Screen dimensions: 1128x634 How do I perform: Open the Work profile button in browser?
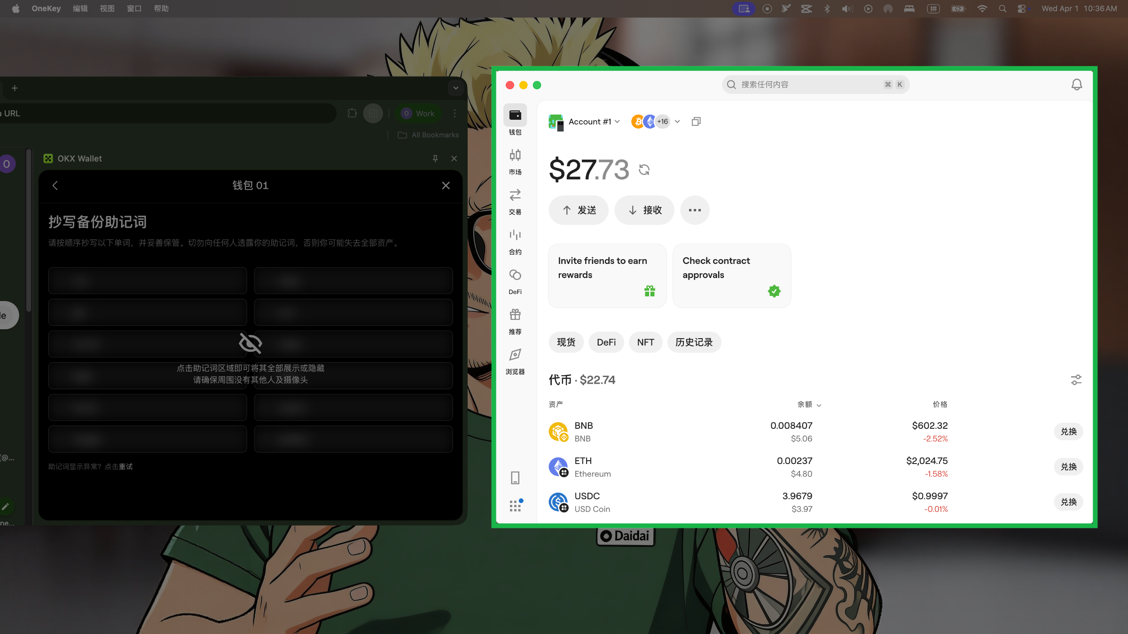click(418, 113)
